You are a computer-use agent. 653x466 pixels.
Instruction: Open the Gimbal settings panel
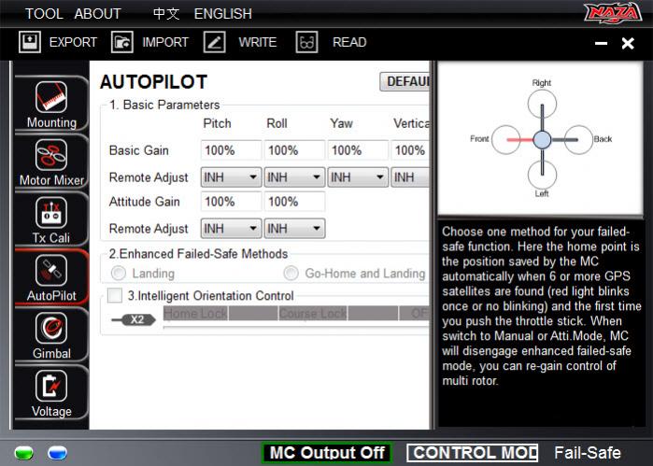pyautogui.click(x=51, y=334)
